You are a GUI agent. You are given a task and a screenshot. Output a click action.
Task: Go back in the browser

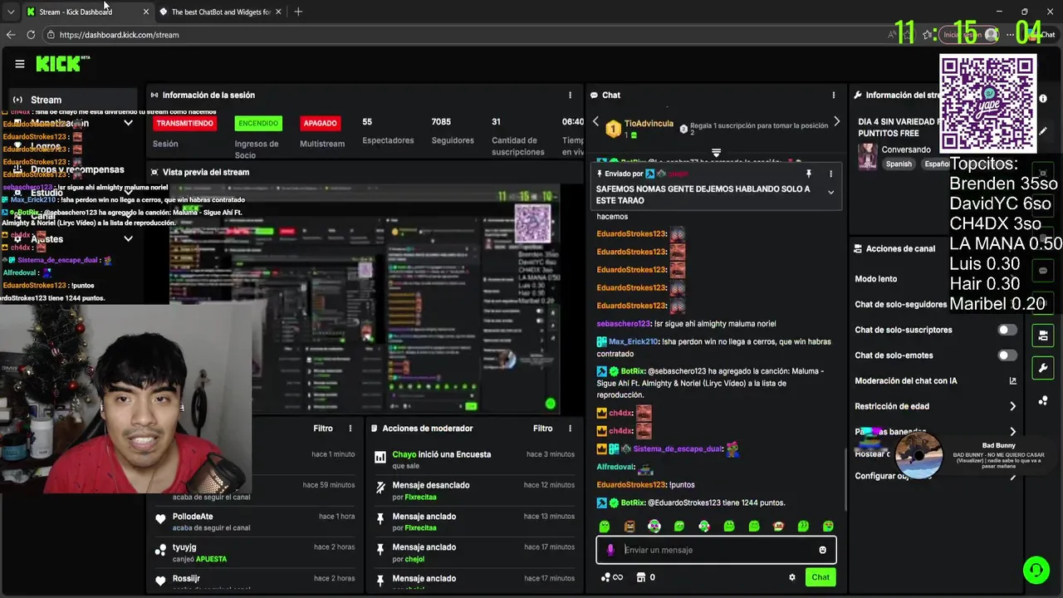pyautogui.click(x=10, y=35)
